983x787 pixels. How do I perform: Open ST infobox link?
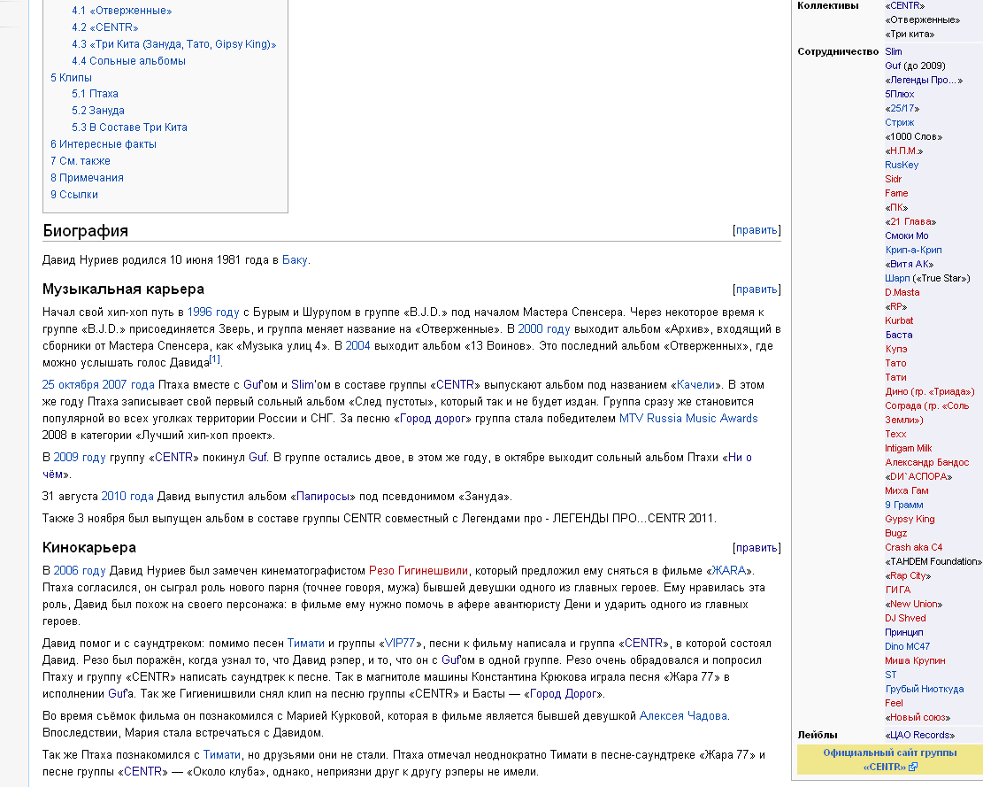pyautogui.click(x=891, y=675)
